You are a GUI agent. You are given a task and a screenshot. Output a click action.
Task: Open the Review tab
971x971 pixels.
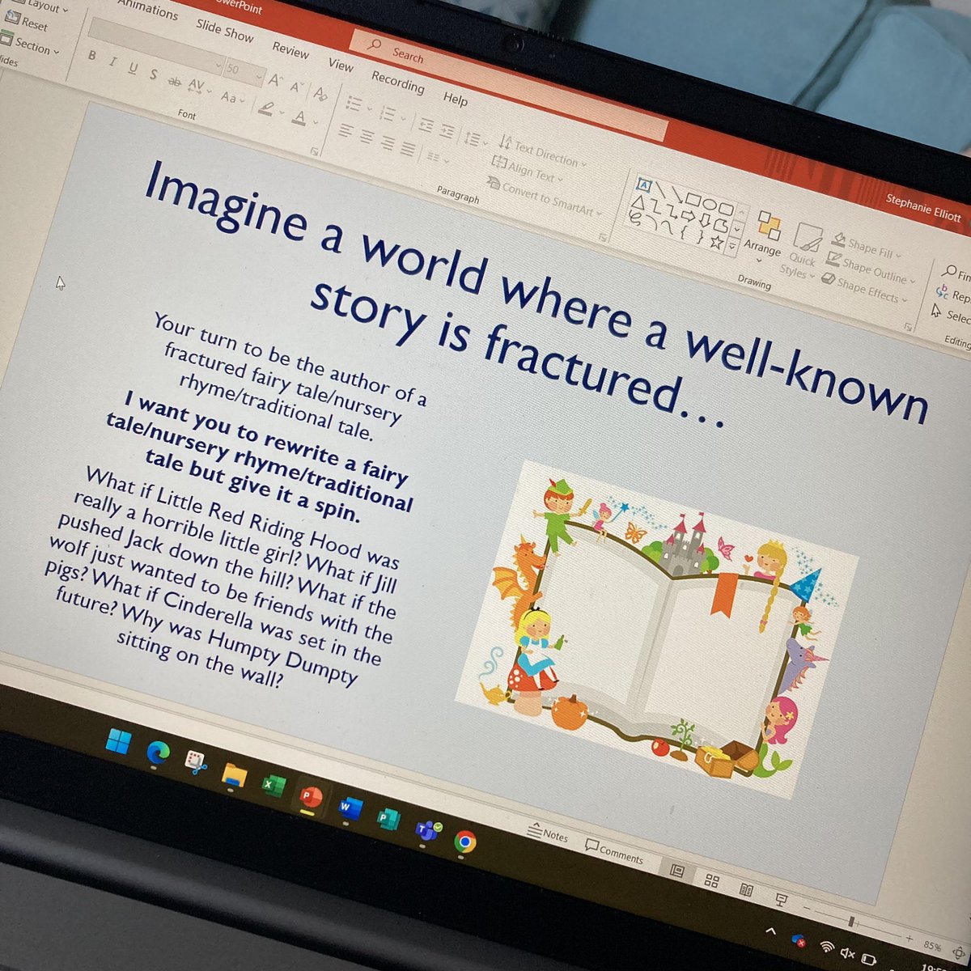[290, 49]
